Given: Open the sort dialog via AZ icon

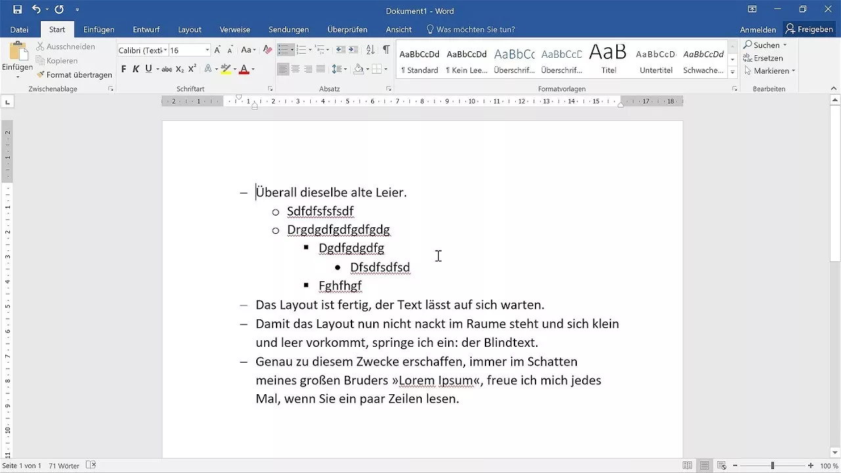Looking at the screenshot, I should click(x=369, y=49).
